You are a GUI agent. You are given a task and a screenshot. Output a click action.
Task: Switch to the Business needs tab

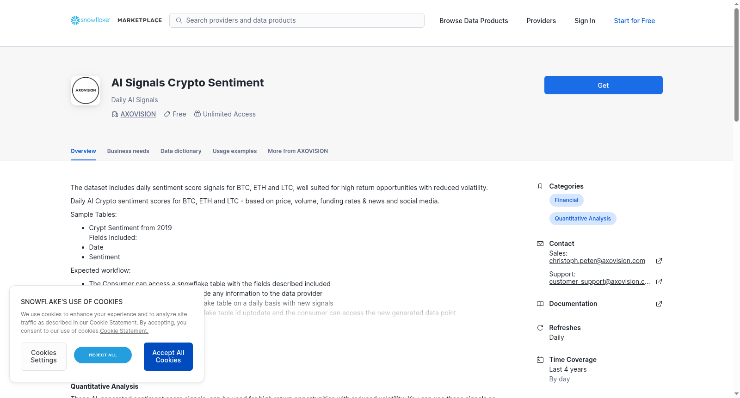coord(128,151)
